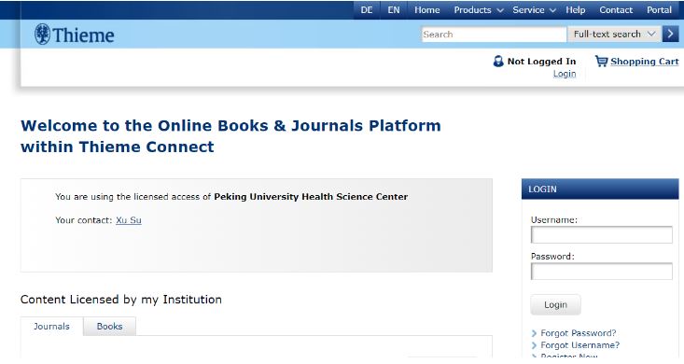Screen dimensions: 684x364
Task: Open the Full-text search dropdown
Action: (614, 34)
